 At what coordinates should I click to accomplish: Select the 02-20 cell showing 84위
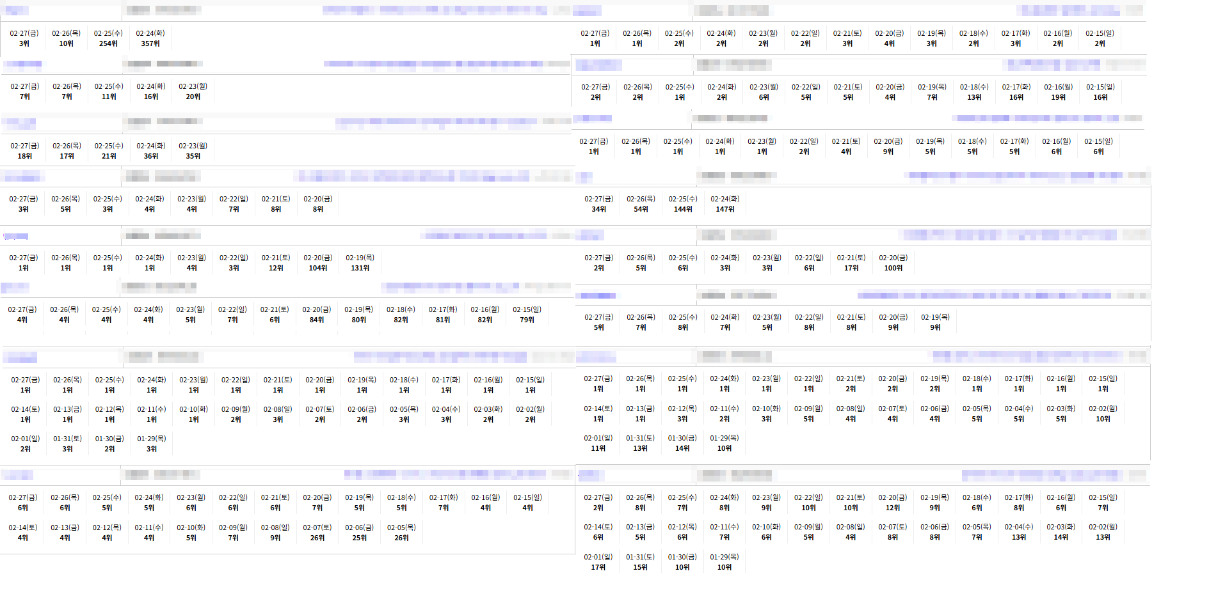[x=316, y=315]
